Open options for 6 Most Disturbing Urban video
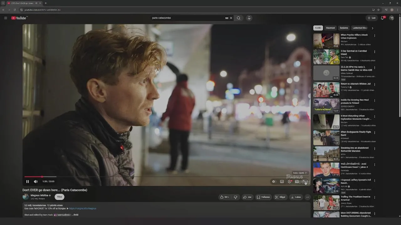This screenshot has height=225, width=401. [375, 117]
